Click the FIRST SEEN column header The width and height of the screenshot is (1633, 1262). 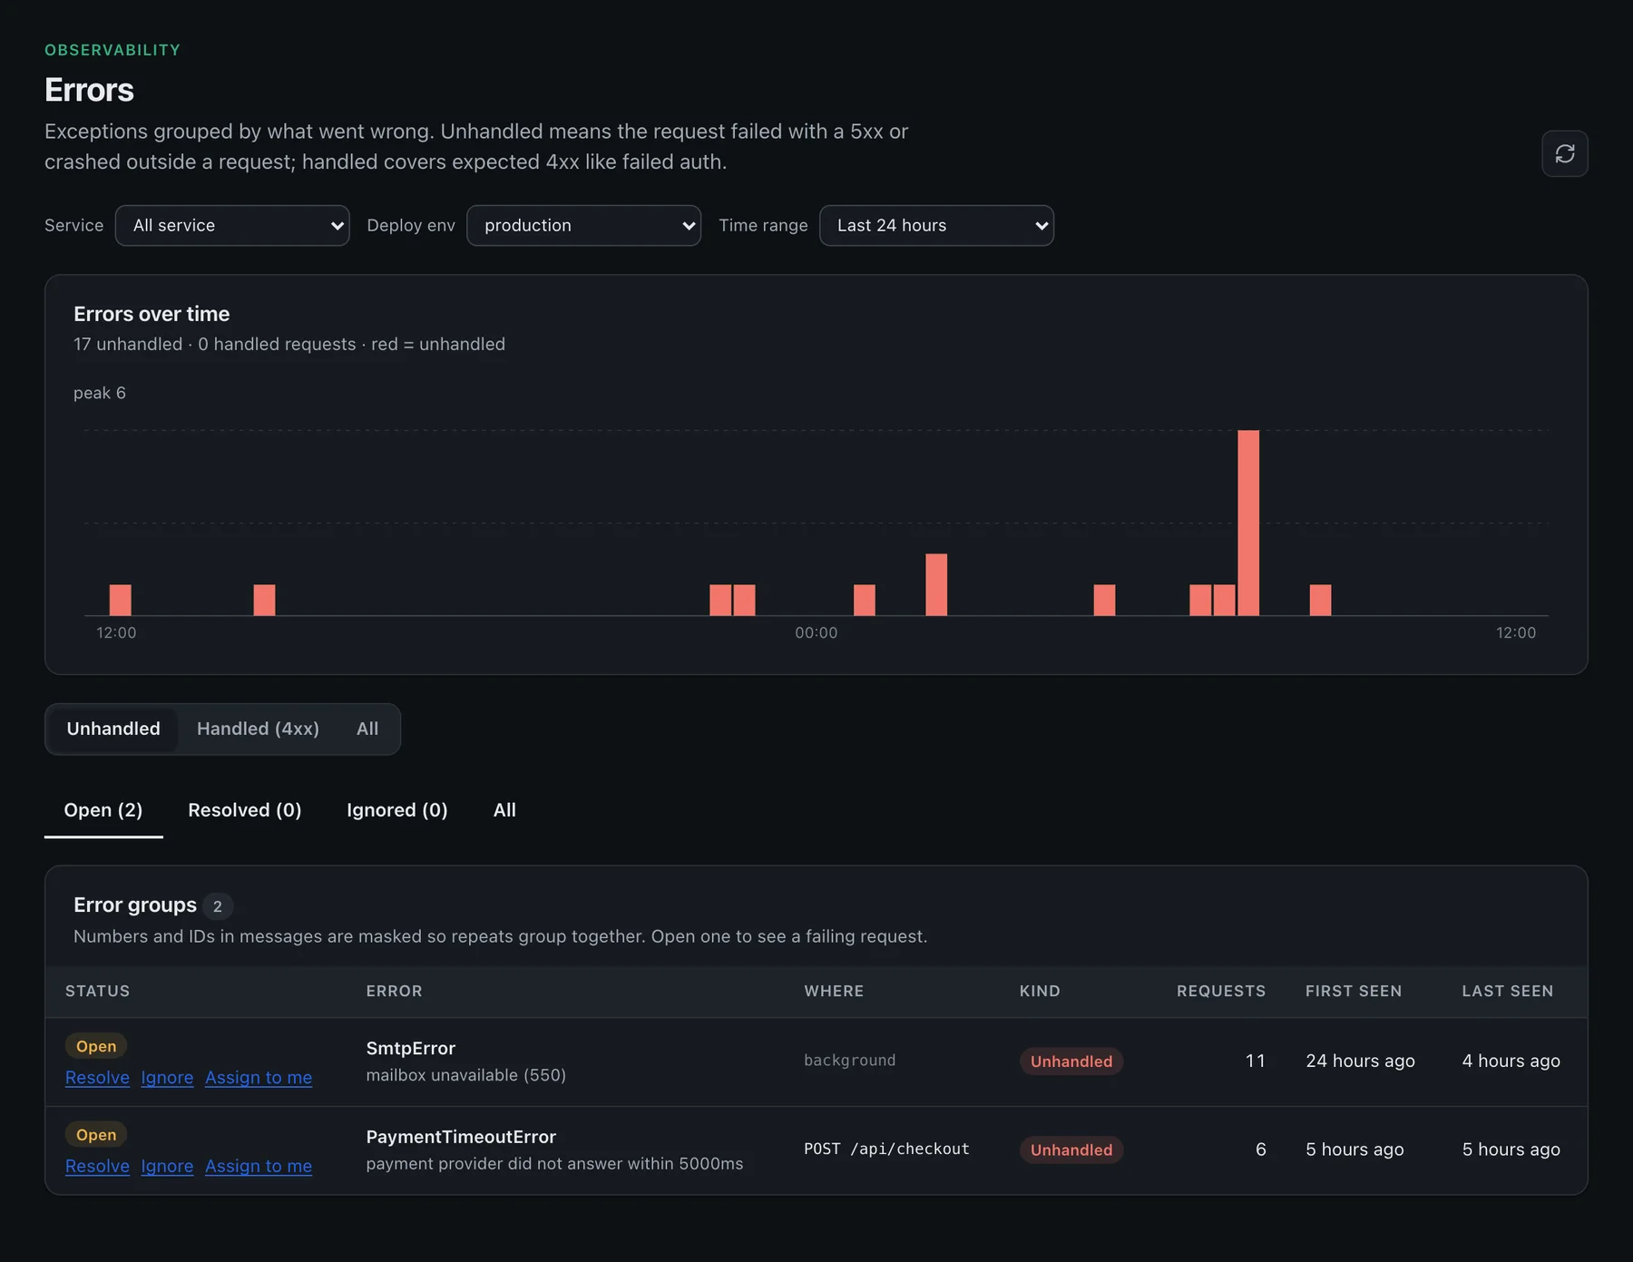(1354, 991)
